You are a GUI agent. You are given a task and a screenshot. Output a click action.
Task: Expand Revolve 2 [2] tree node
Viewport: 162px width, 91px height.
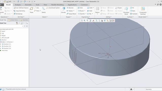1,46
